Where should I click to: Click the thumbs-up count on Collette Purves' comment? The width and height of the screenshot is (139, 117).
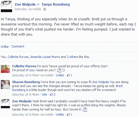(x=71, y=75)
